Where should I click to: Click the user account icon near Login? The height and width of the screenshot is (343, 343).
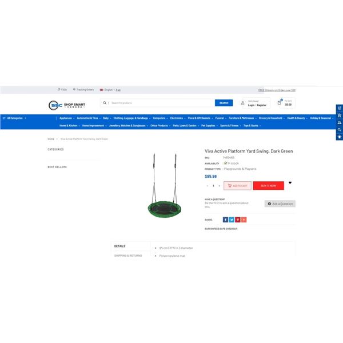242,103
